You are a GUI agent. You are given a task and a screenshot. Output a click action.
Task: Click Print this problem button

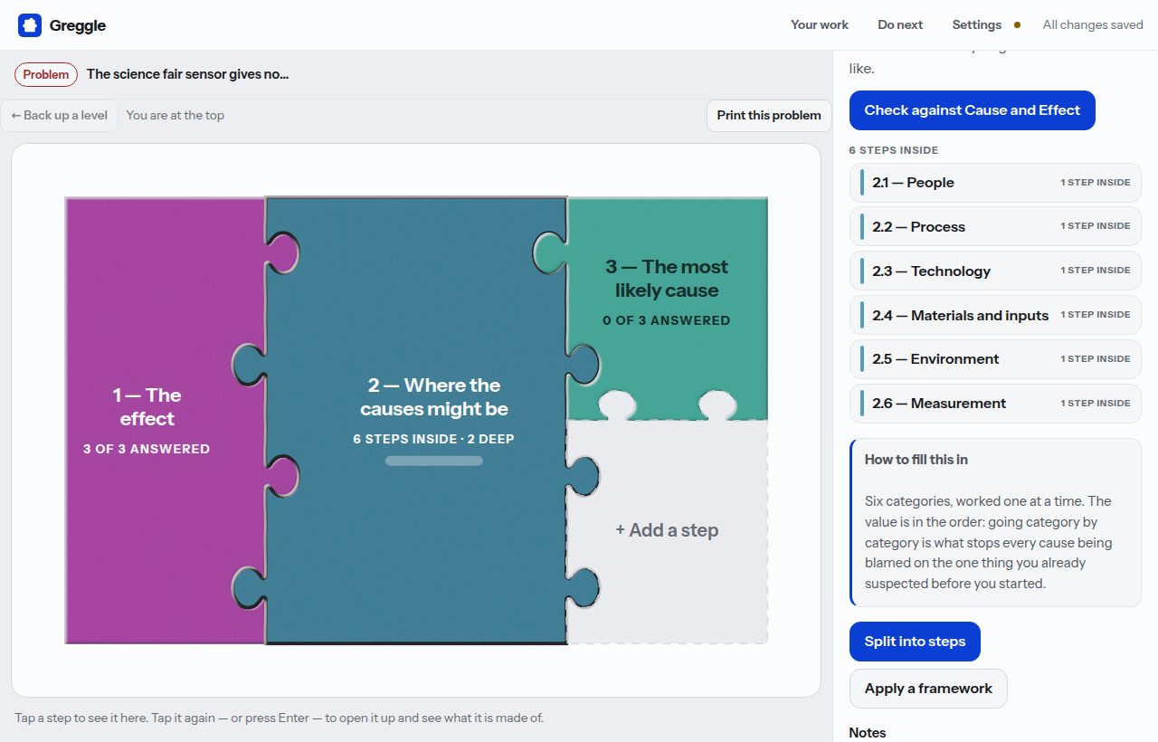coord(769,115)
